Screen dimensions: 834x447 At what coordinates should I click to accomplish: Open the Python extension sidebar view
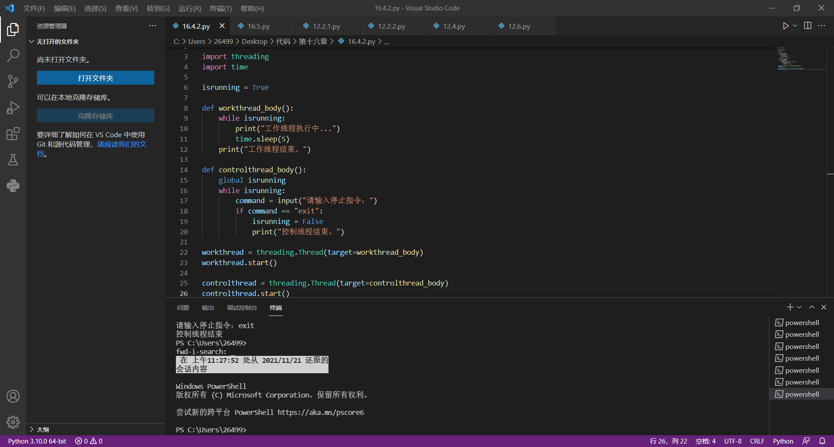click(x=13, y=186)
